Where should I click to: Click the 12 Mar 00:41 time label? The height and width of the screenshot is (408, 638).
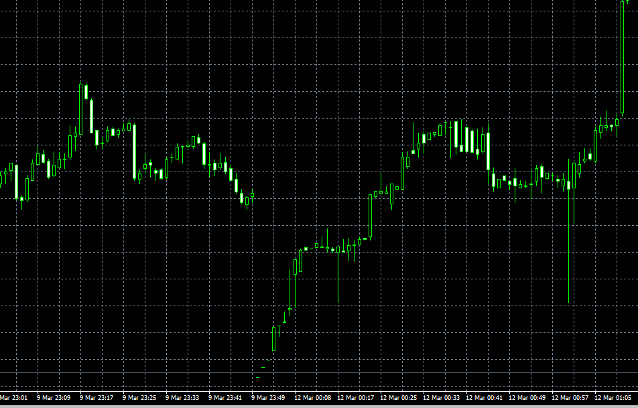click(x=484, y=397)
